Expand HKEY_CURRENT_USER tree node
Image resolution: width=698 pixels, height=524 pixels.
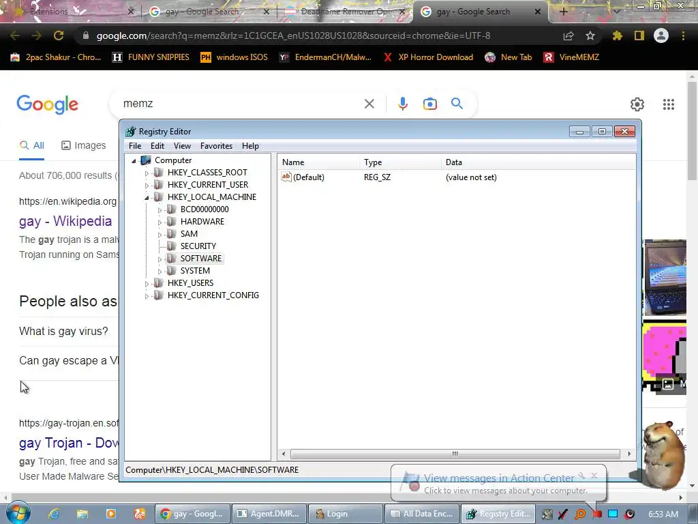tap(147, 186)
